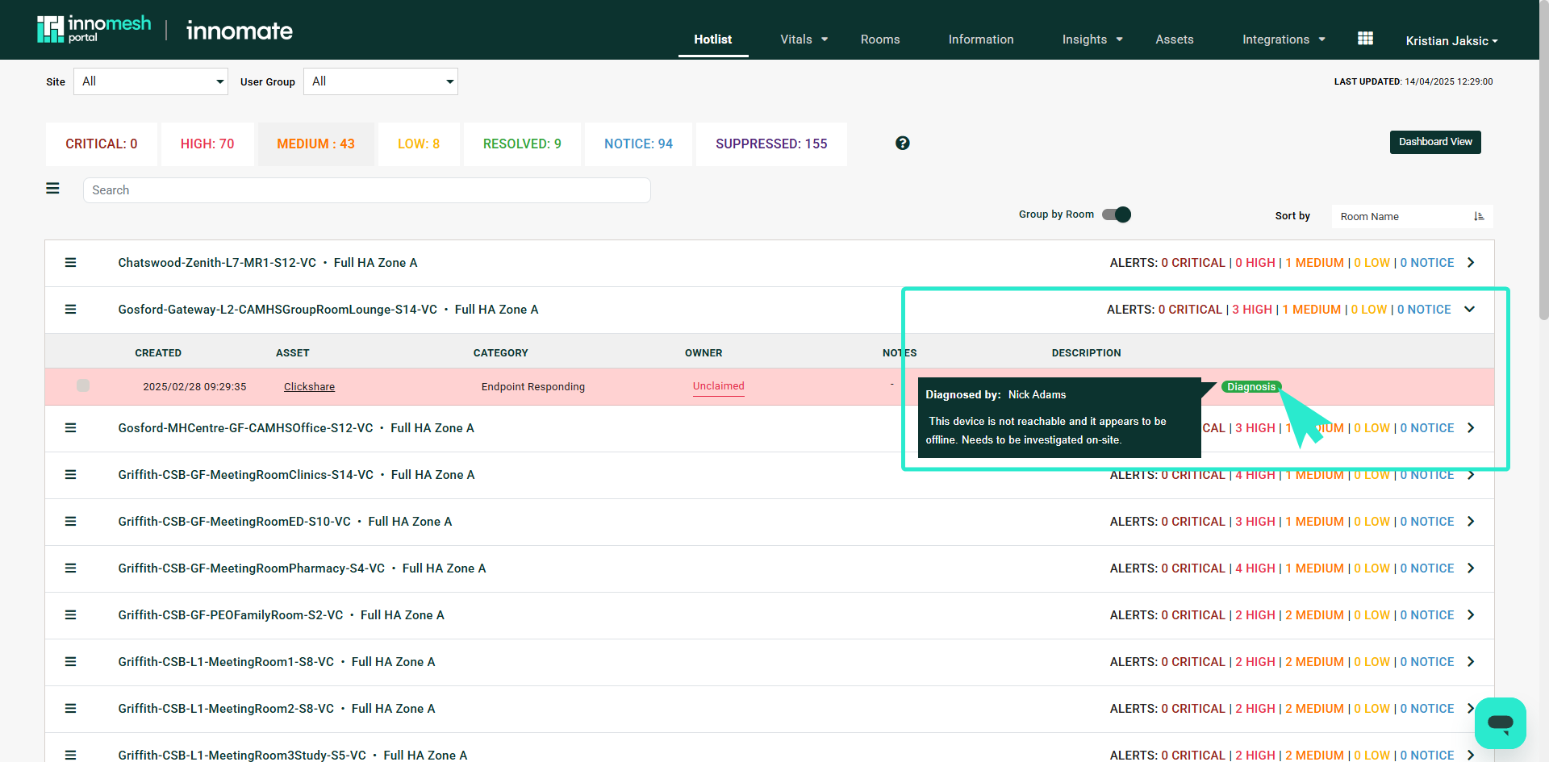Switch to the Rooms tab

tap(880, 39)
